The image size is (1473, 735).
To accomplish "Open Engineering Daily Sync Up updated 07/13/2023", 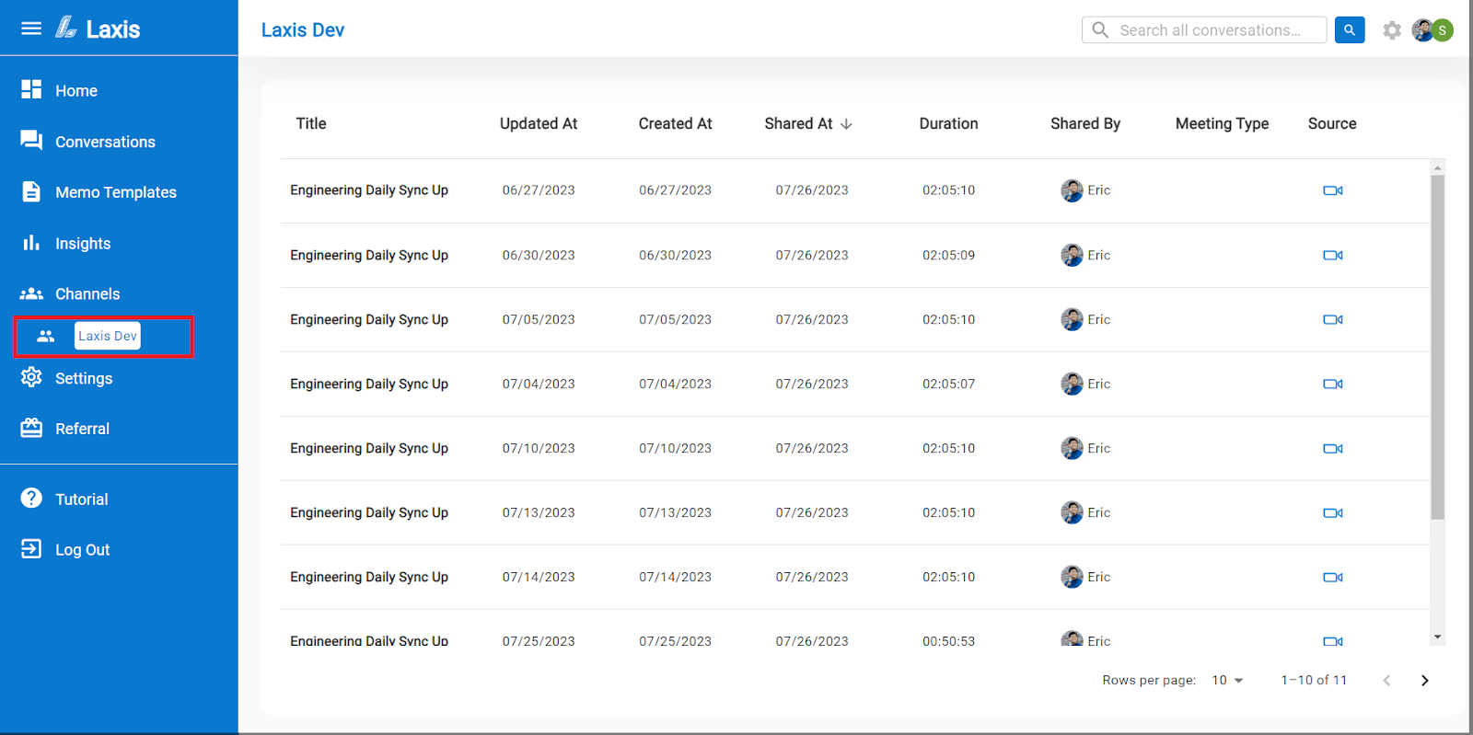I will 369,512.
